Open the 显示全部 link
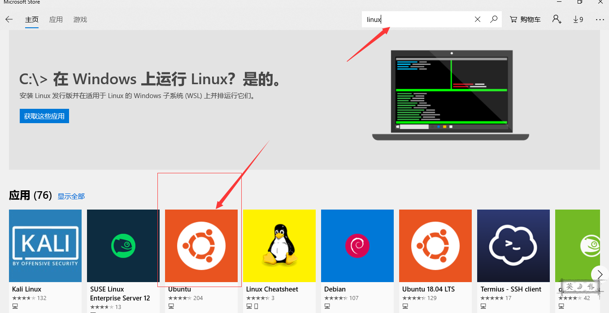 70,196
